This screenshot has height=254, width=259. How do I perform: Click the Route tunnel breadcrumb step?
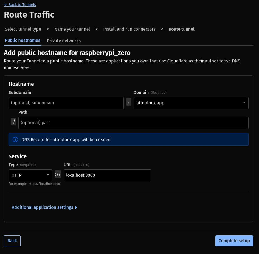[181, 29]
